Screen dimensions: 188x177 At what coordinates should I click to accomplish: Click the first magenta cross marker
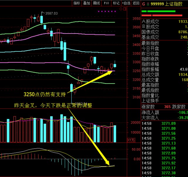click(x=99, y=11)
